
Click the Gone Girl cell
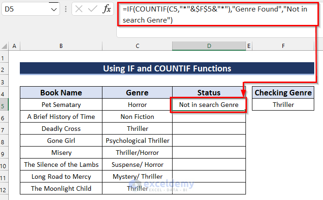[61, 141]
